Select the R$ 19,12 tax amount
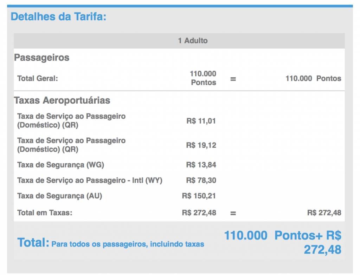Viewport: 360px width, 276px height. pos(201,145)
